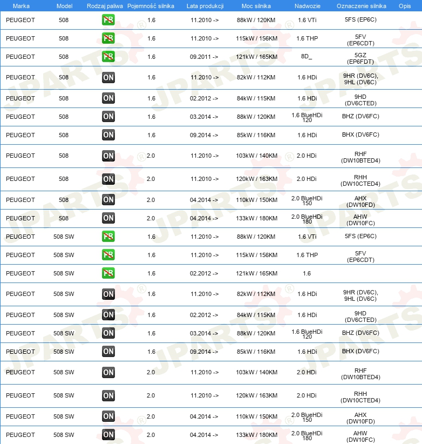Select the PEUGEOT cell in the 508 5GZ (EP6FDT) row
Viewport: 422px width, 444px height.
pyautogui.click(x=21, y=57)
